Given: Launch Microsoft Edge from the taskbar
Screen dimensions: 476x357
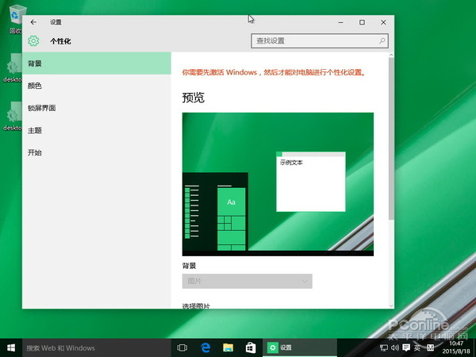Looking at the screenshot, I should [205, 347].
